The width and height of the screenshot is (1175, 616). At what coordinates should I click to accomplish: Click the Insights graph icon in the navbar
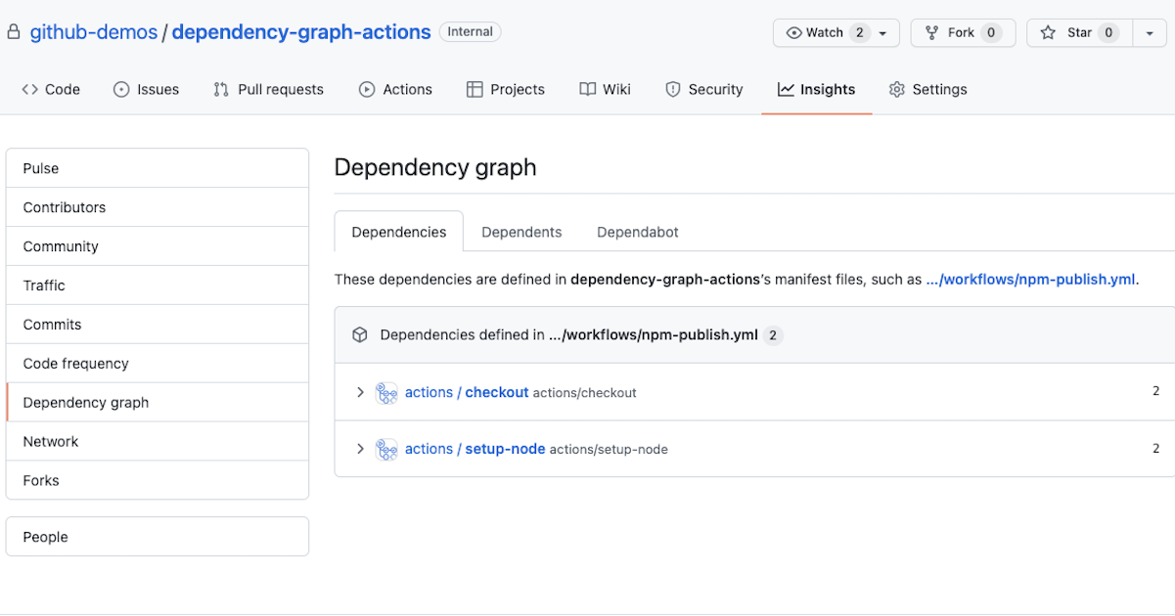(786, 89)
